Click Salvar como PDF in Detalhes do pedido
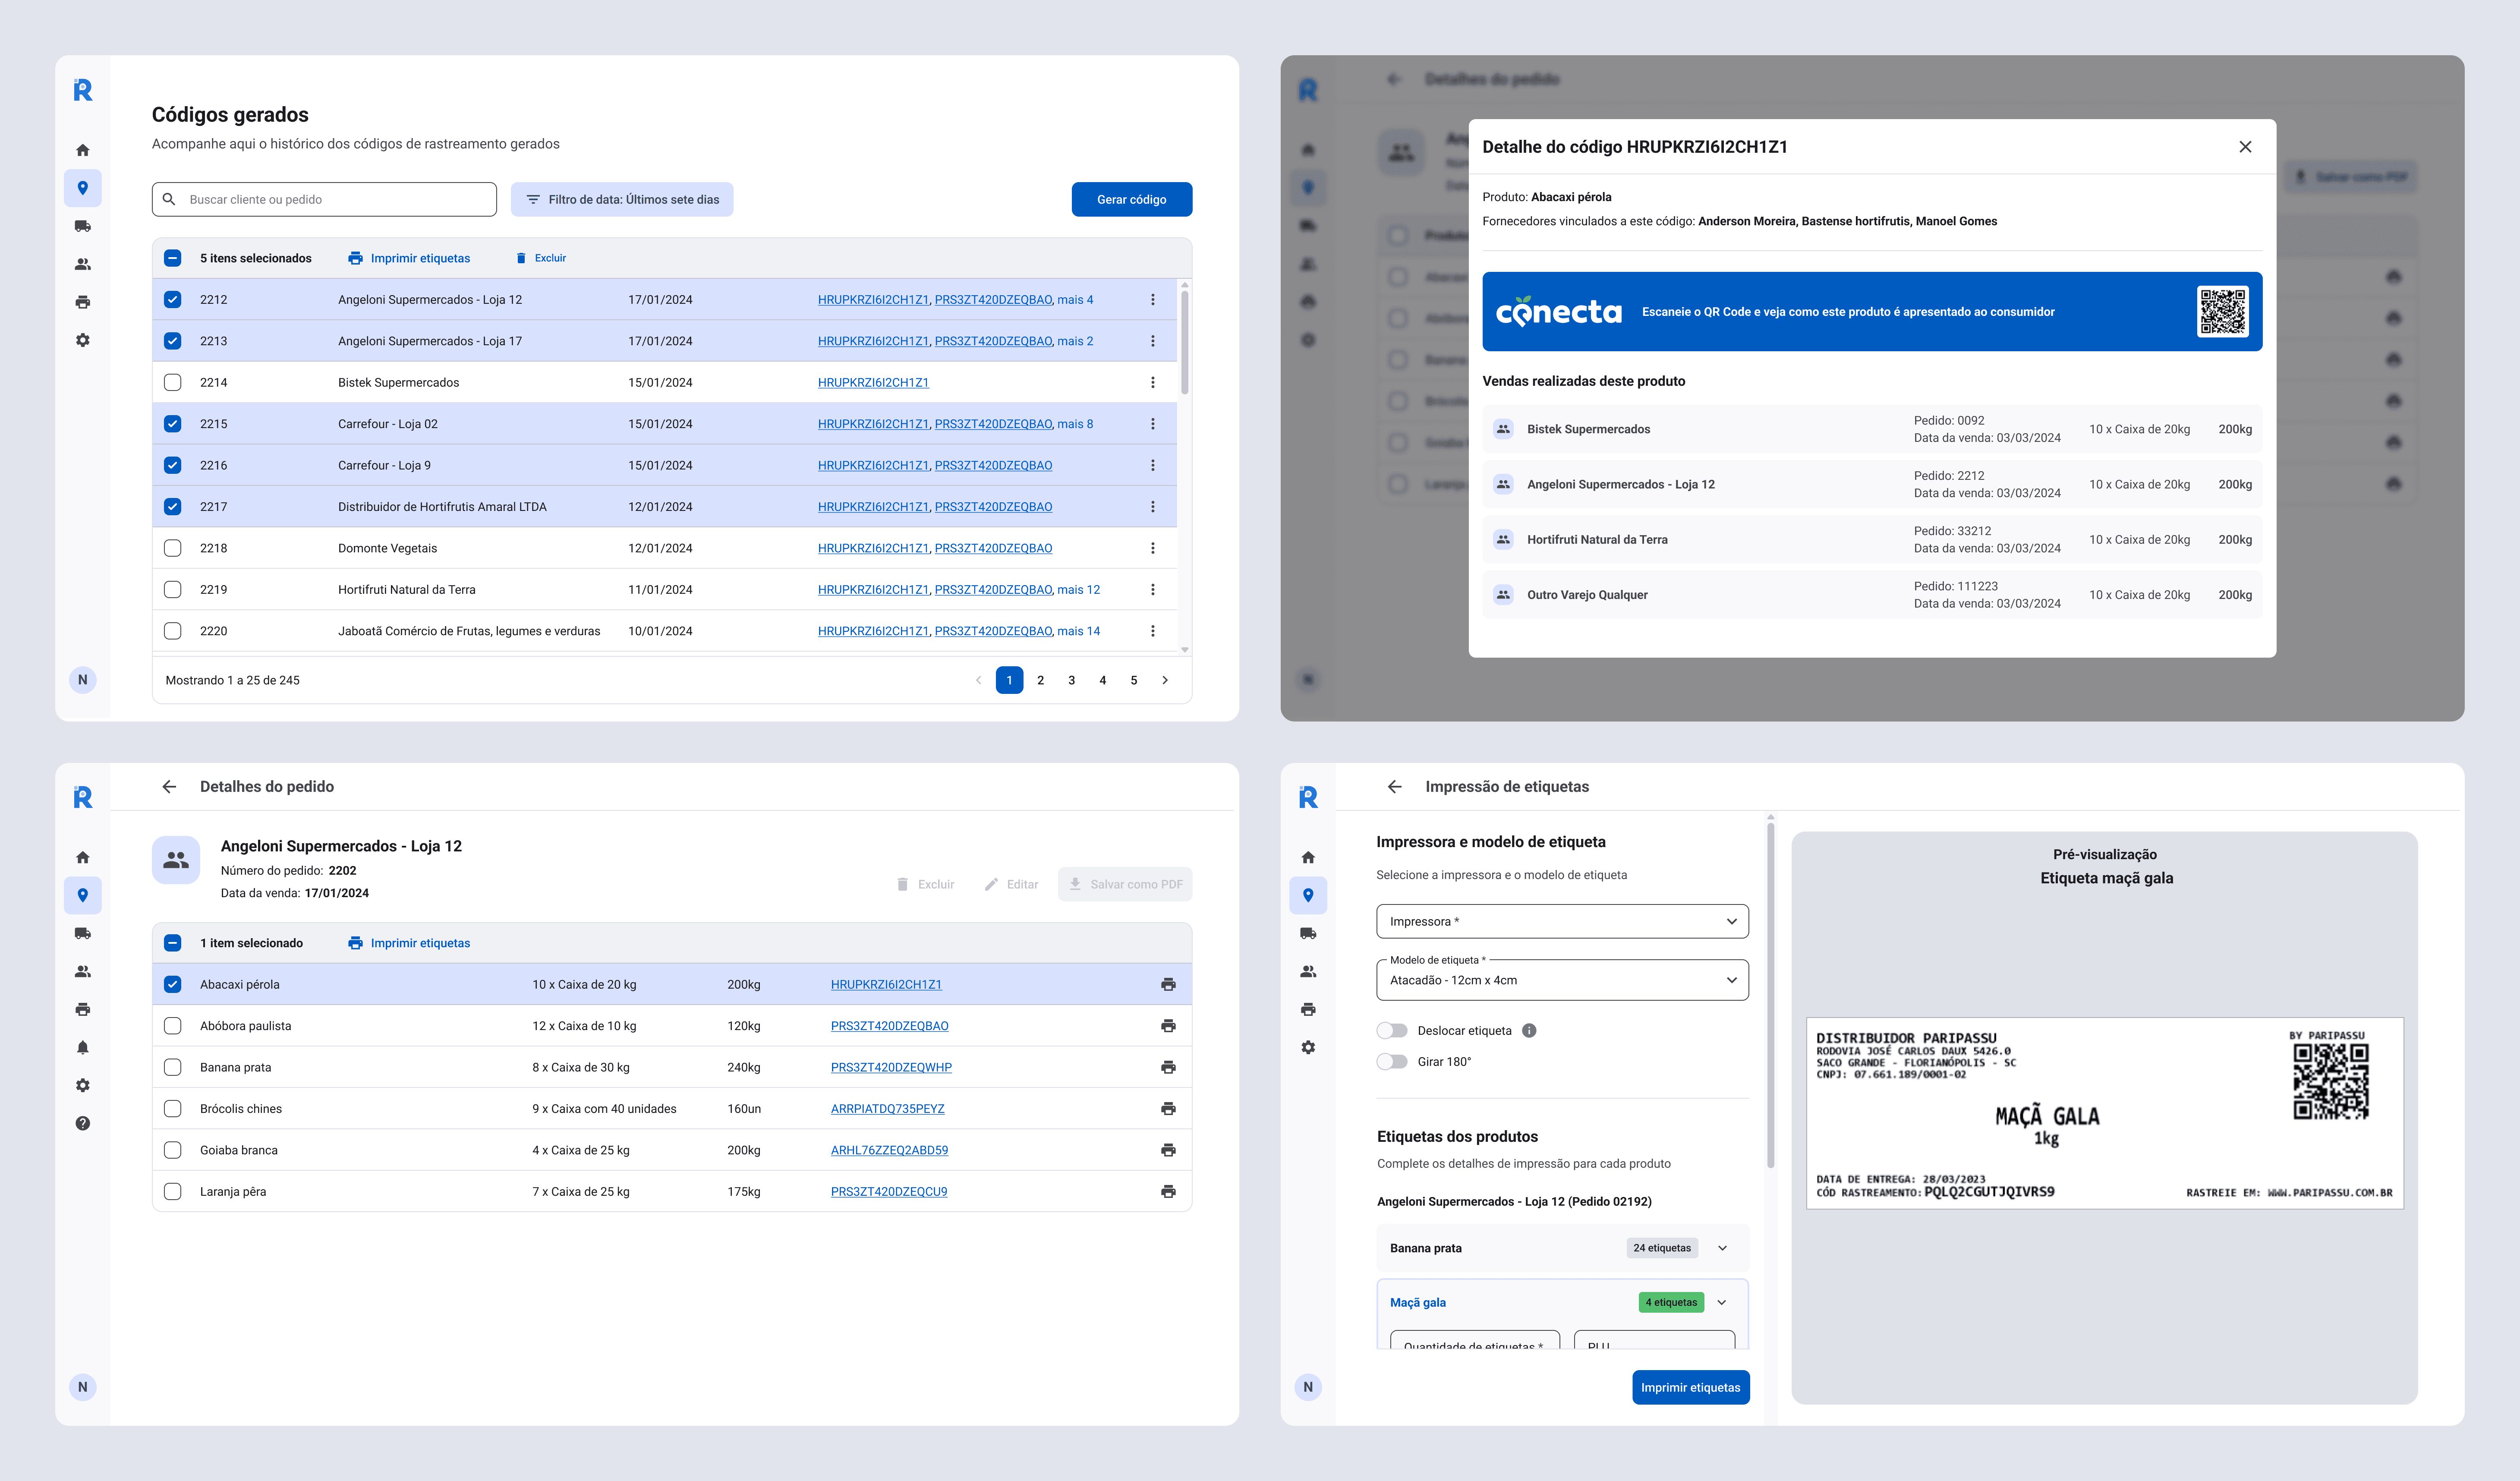 tap(1125, 884)
